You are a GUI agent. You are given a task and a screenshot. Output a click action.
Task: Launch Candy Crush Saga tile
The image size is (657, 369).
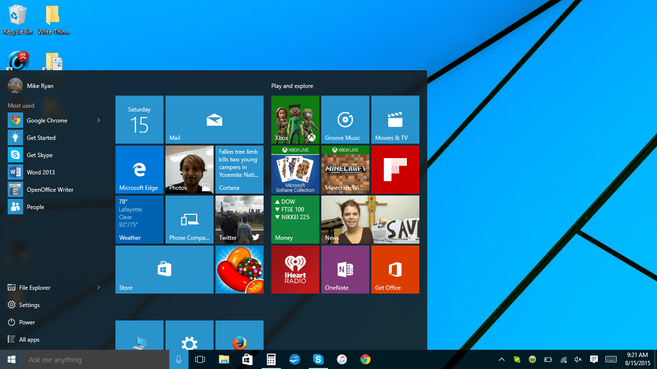point(240,270)
